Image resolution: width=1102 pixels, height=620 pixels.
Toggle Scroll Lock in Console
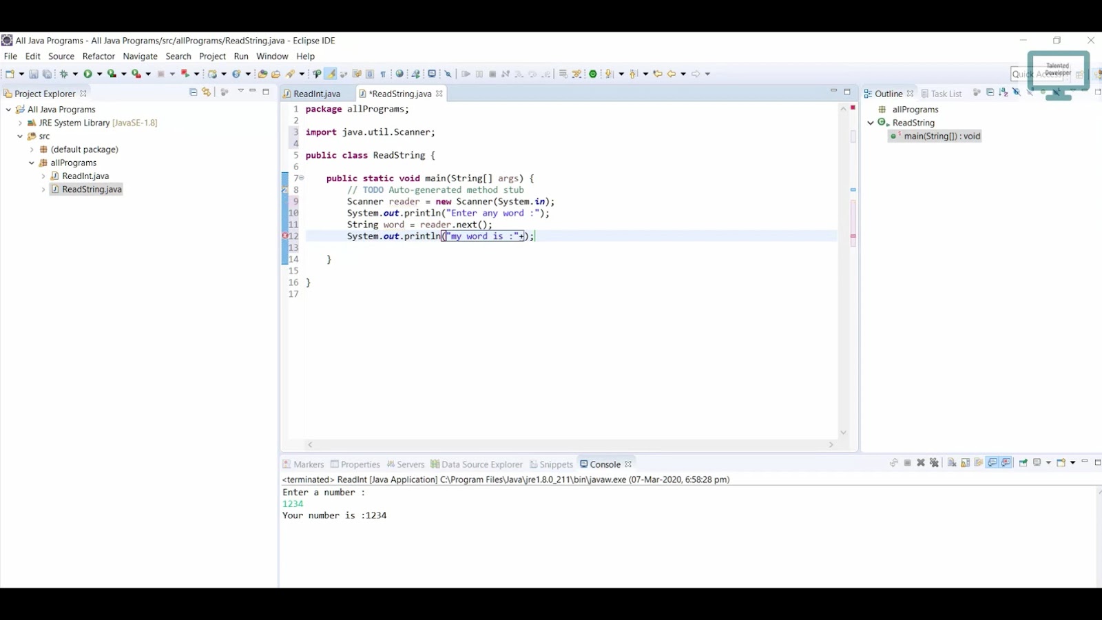[965, 462]
